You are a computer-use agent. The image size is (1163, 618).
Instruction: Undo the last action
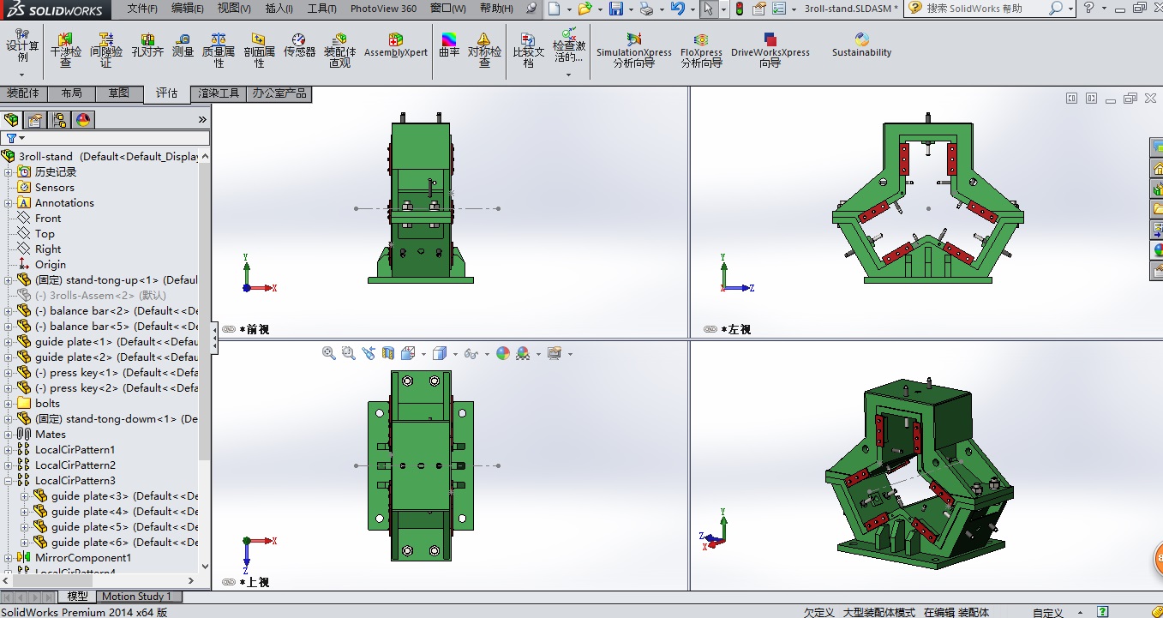click(677, 9)
